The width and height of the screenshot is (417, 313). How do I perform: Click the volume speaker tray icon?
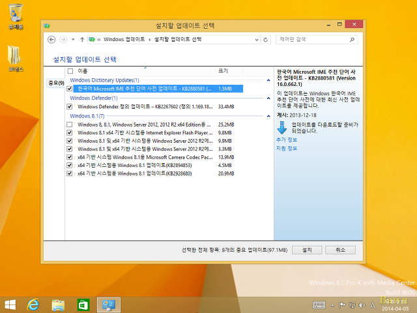pos(362,305)
